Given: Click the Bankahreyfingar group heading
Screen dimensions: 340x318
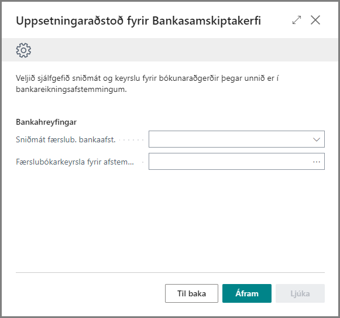Looking at the screenshot, I should click(46, 122).
